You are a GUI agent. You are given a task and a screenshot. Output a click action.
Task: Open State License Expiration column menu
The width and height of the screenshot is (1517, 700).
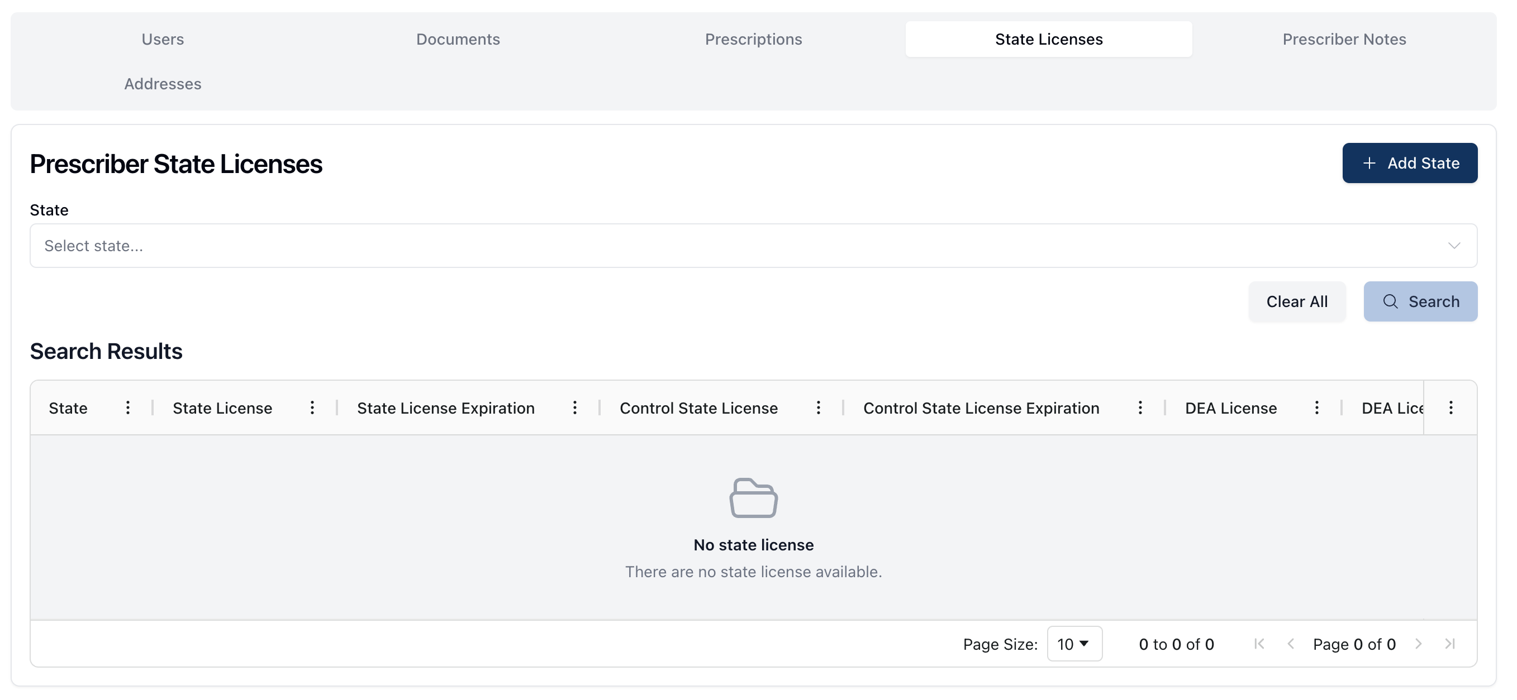[x=575, y=408]
